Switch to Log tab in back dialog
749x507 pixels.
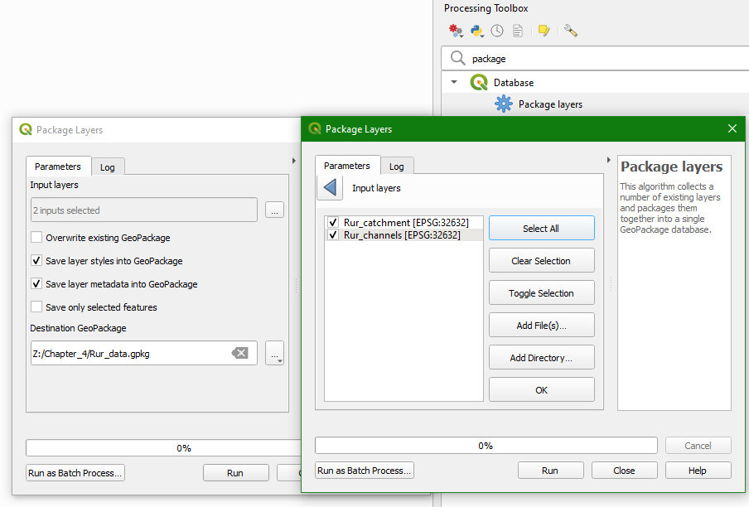click(108, 167)
